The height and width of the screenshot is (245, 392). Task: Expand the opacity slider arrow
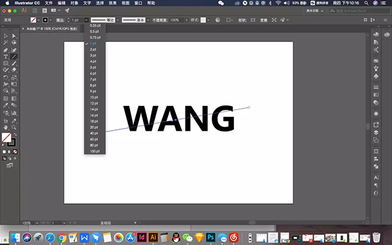coord(186,20)
